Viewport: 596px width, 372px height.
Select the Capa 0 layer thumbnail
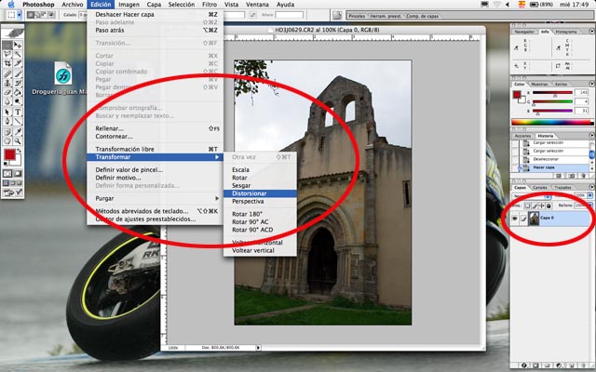coord(533,218)
